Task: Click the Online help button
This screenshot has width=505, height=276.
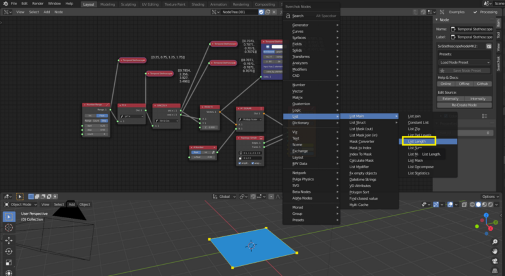Action: [x=446, y=84]
